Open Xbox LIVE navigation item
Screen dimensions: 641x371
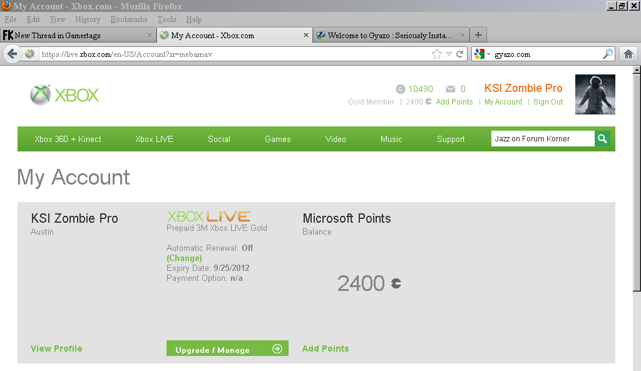pyautogui.click(x=154, y=139)
